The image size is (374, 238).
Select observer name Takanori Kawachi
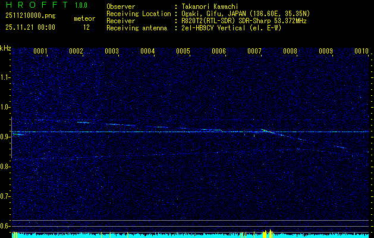pos(211,6)
